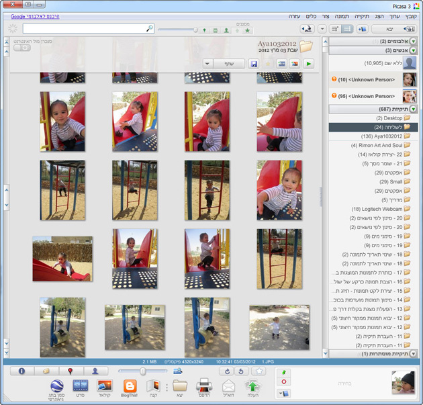This screenshot has height=405, width=423.
Task: Hold selected items with green pin
Action: point(284,373)
